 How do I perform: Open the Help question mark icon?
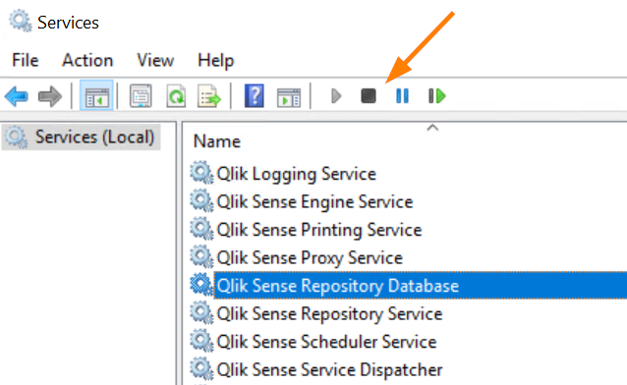point(255,96)
